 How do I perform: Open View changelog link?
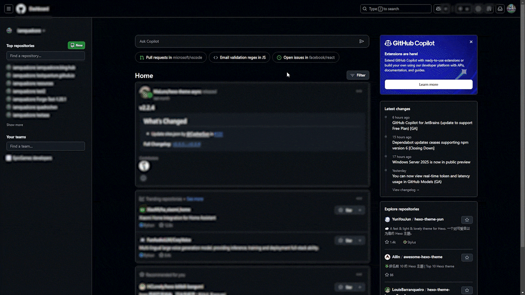[x=406, y=190]
